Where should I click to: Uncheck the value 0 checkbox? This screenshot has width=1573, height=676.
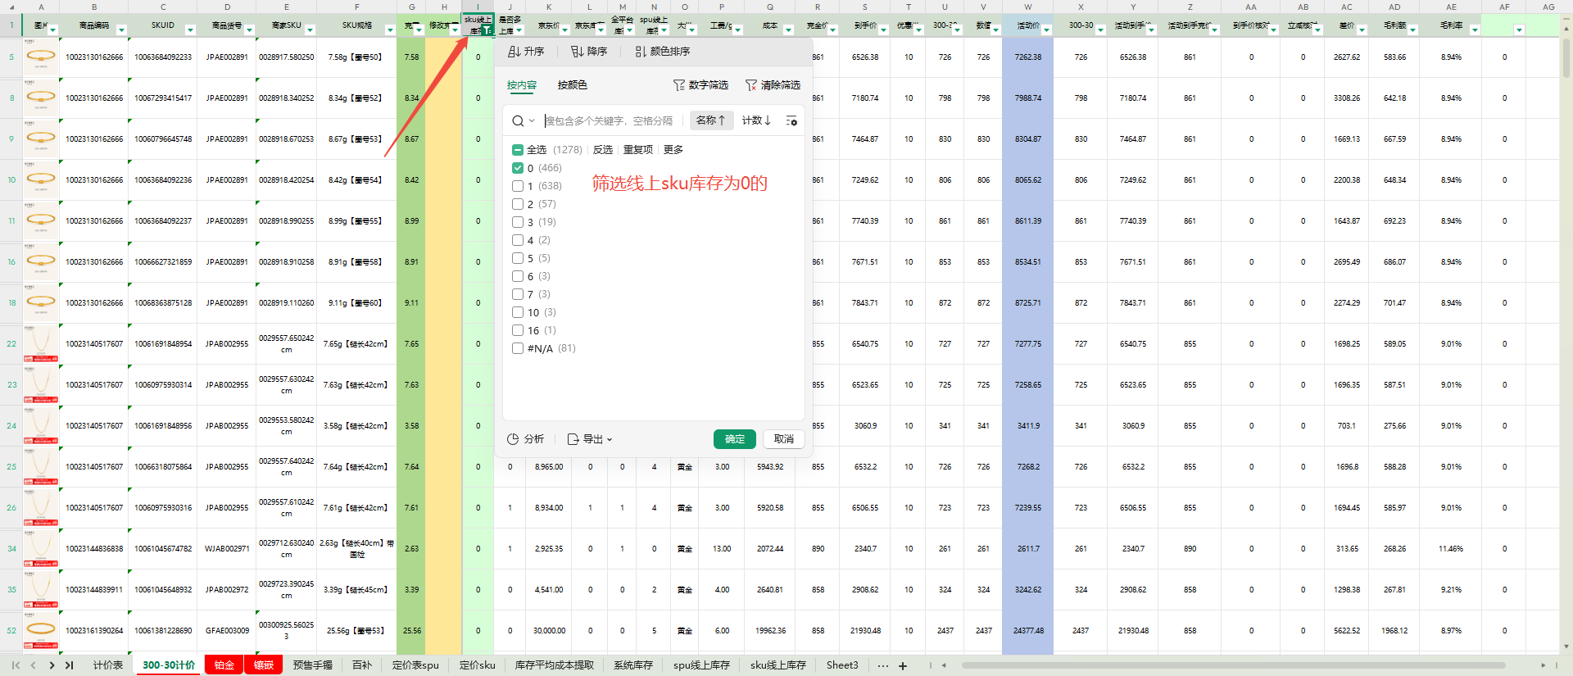pyautogui.click(x=518, y=168)
